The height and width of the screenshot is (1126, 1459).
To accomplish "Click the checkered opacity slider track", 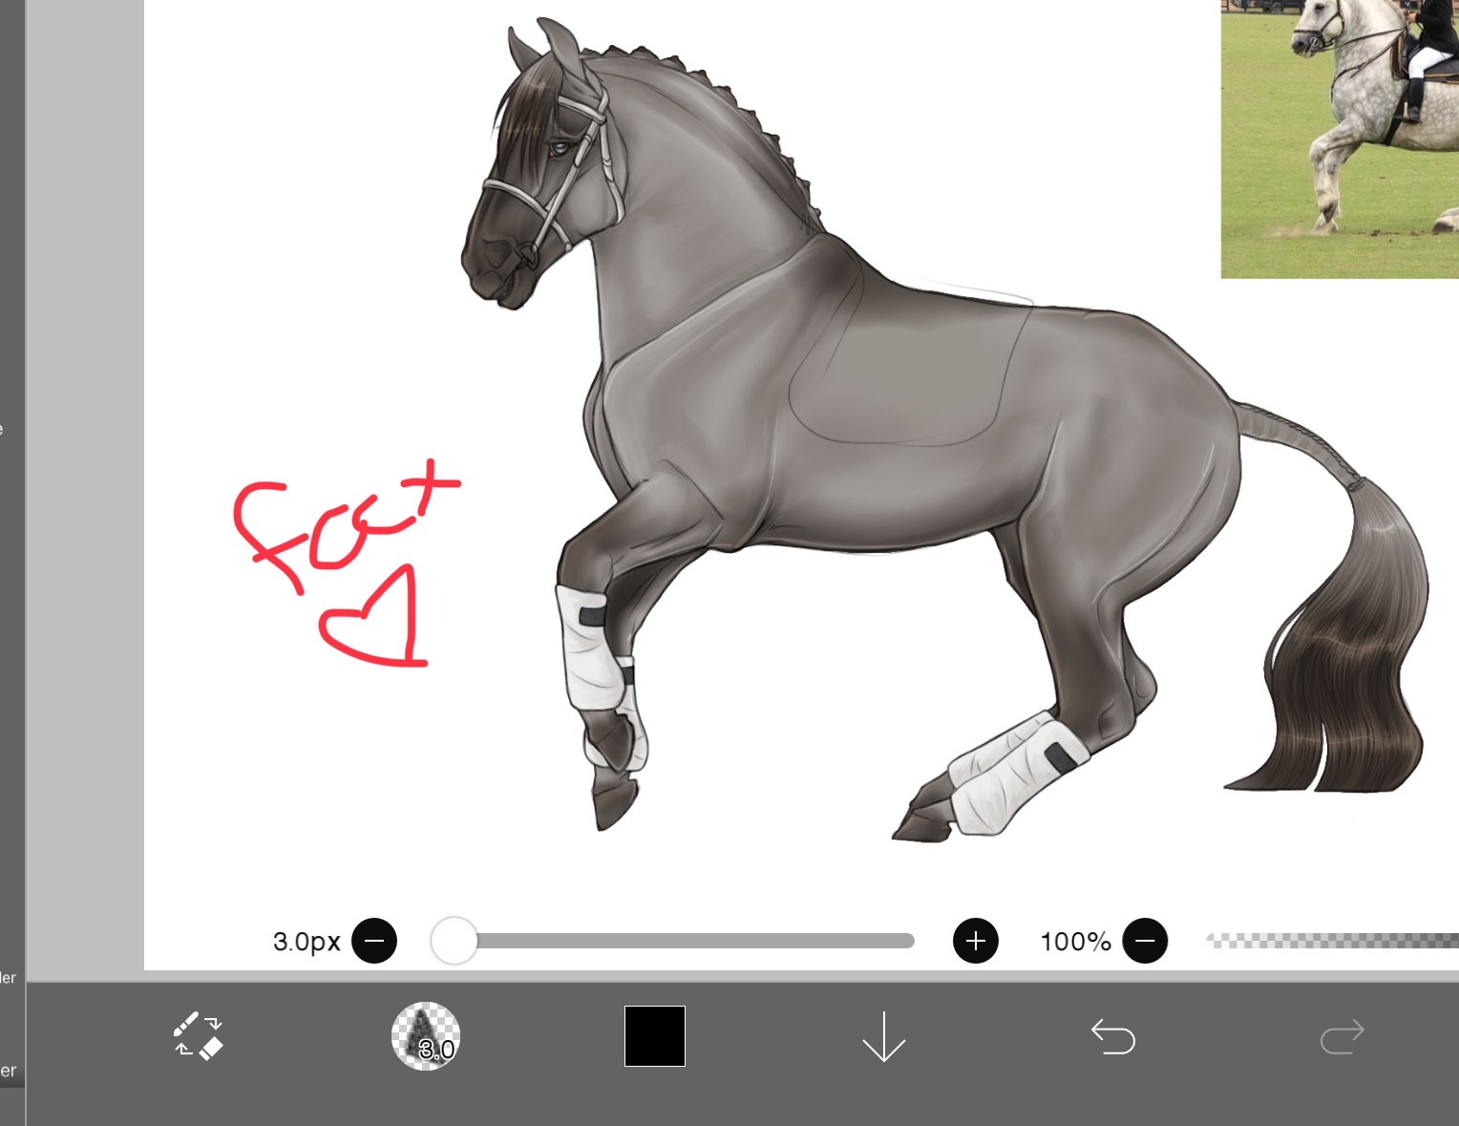I will (x=1332, y=941).
